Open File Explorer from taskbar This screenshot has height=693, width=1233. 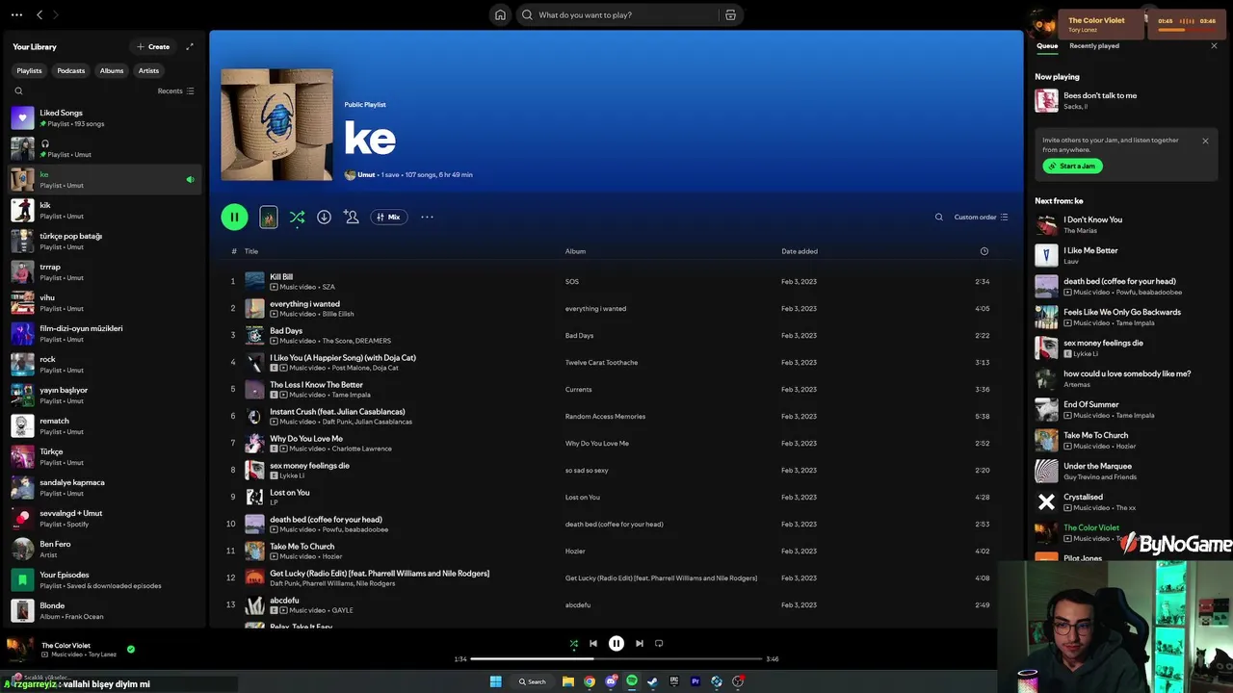click(568, 681)
